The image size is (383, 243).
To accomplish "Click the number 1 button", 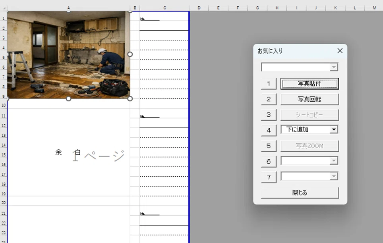I will coord(269,83).
